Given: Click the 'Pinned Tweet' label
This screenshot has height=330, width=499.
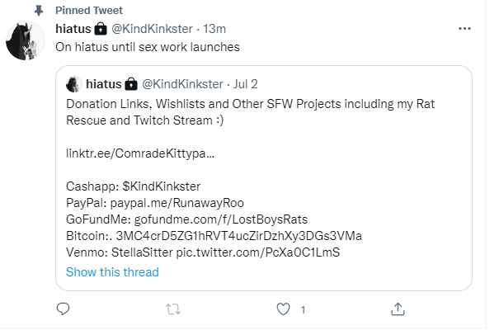Looking at the screenshot, I should click(89, 11).
